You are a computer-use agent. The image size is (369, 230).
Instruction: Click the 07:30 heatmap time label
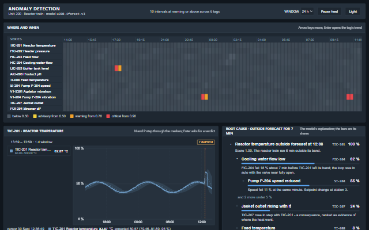tap(310, 40)
